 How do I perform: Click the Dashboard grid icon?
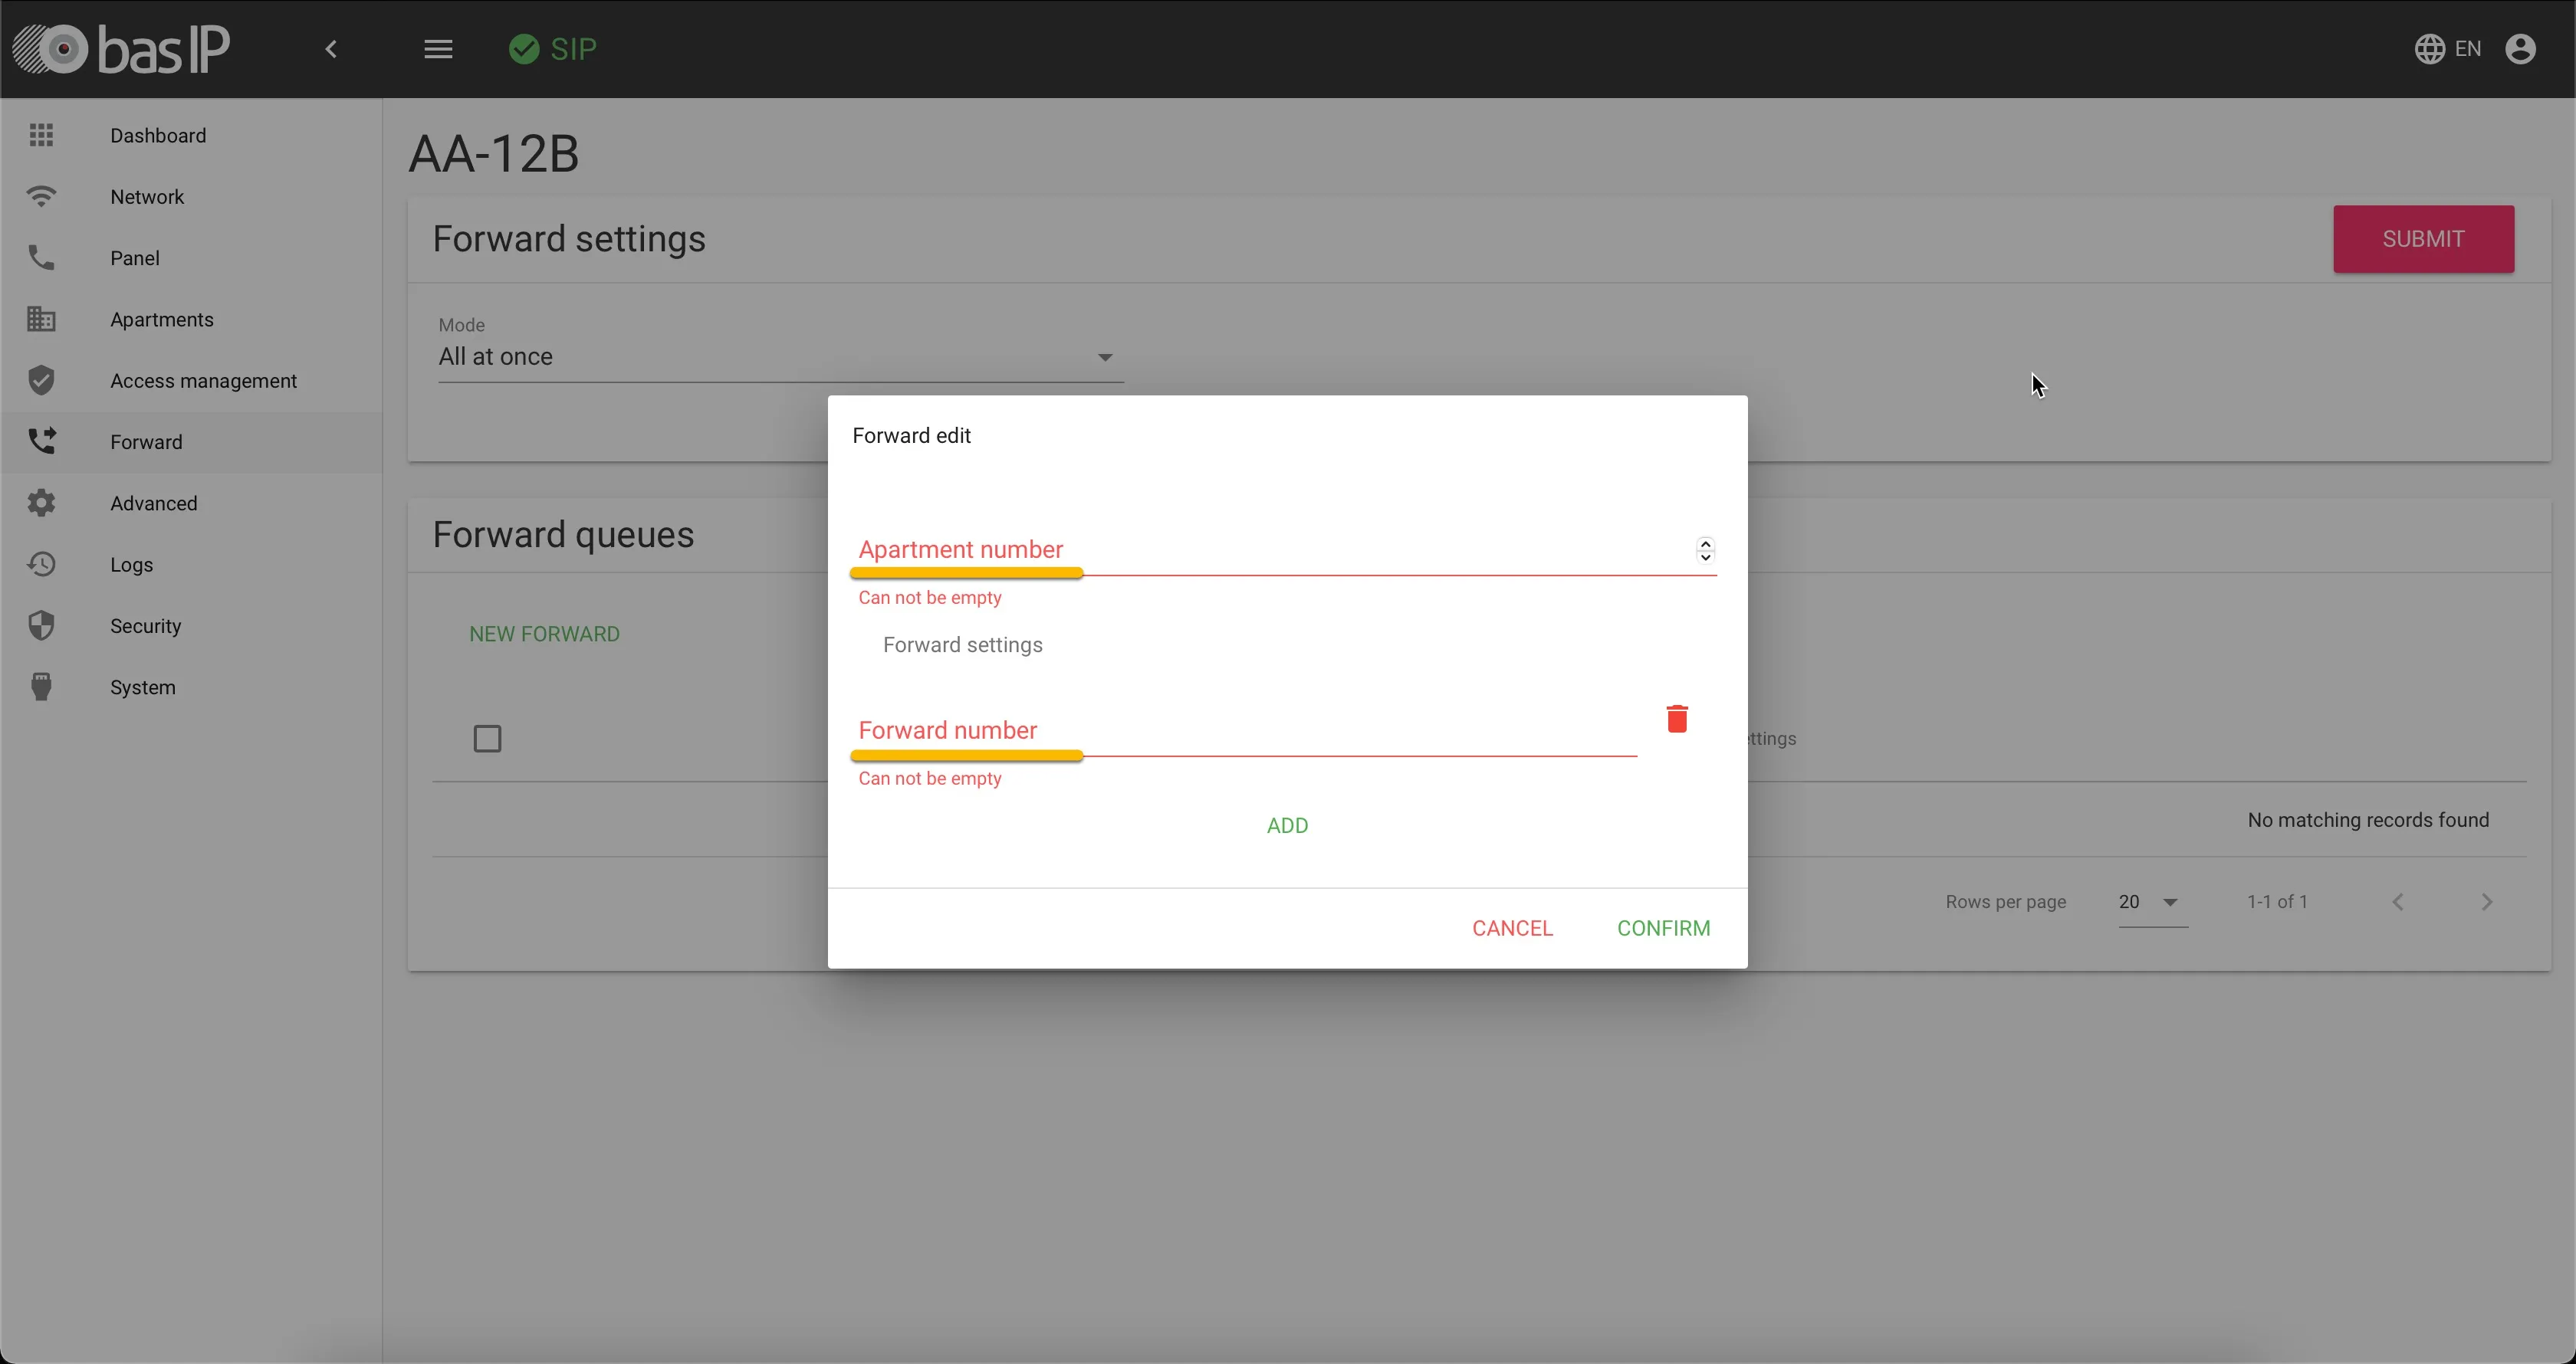point(41,135)
